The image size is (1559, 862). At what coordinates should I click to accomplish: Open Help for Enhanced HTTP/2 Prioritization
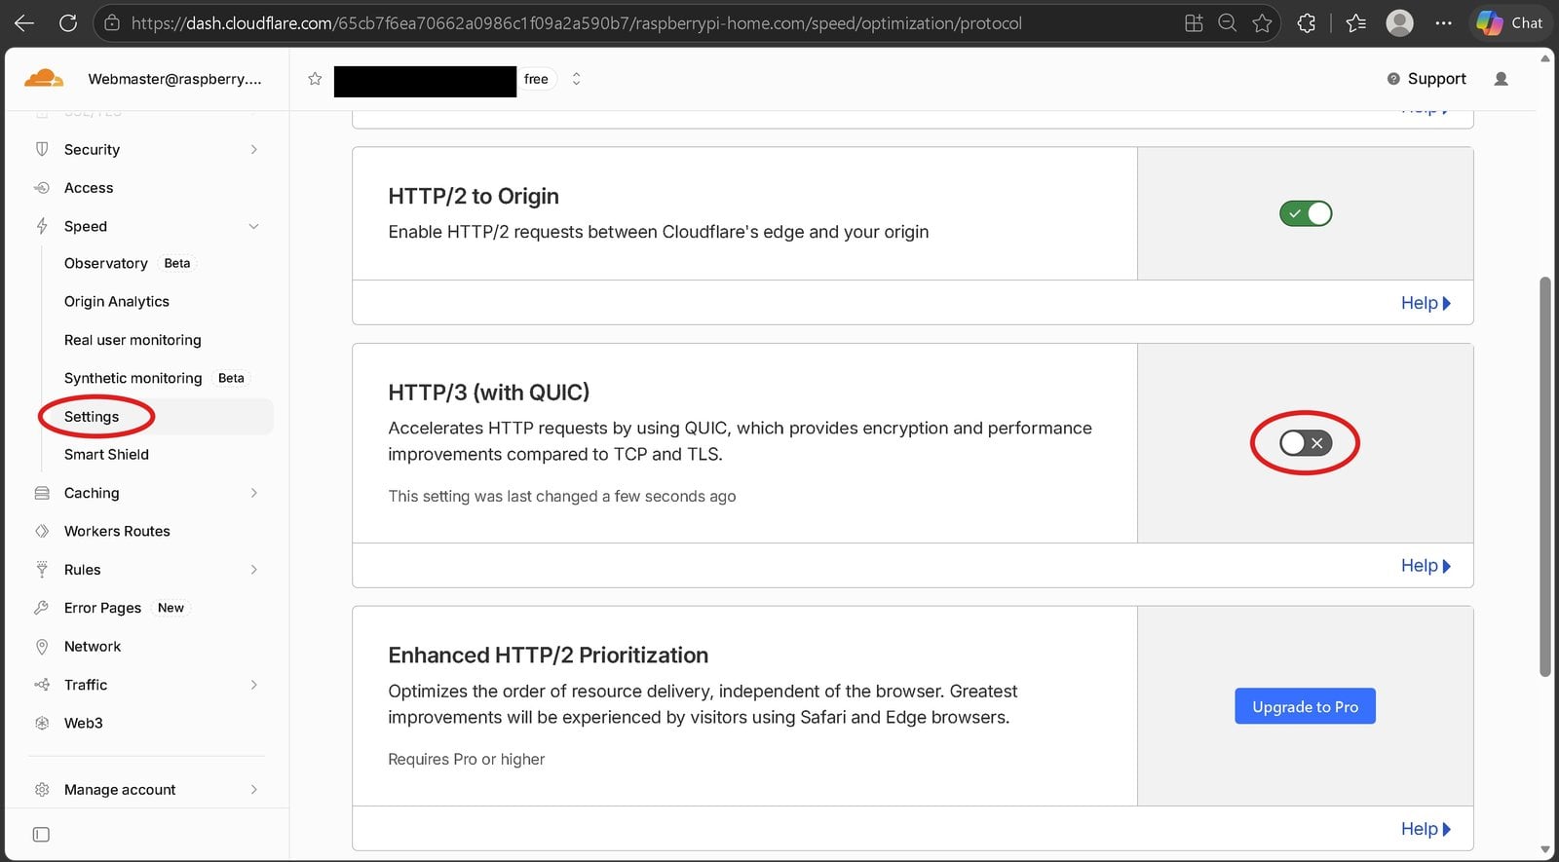tap(1426, 829)
